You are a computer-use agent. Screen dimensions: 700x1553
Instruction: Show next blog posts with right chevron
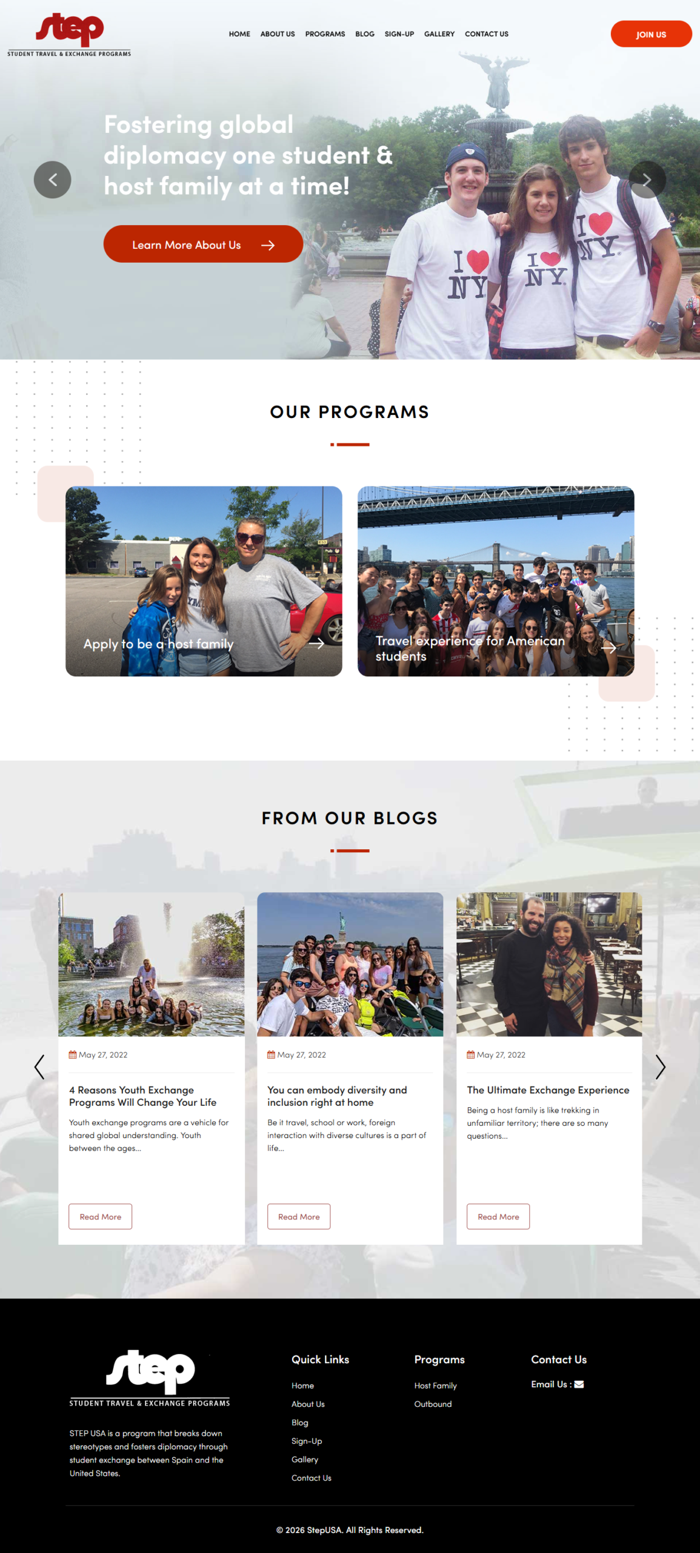click(x=660, y=1067)
